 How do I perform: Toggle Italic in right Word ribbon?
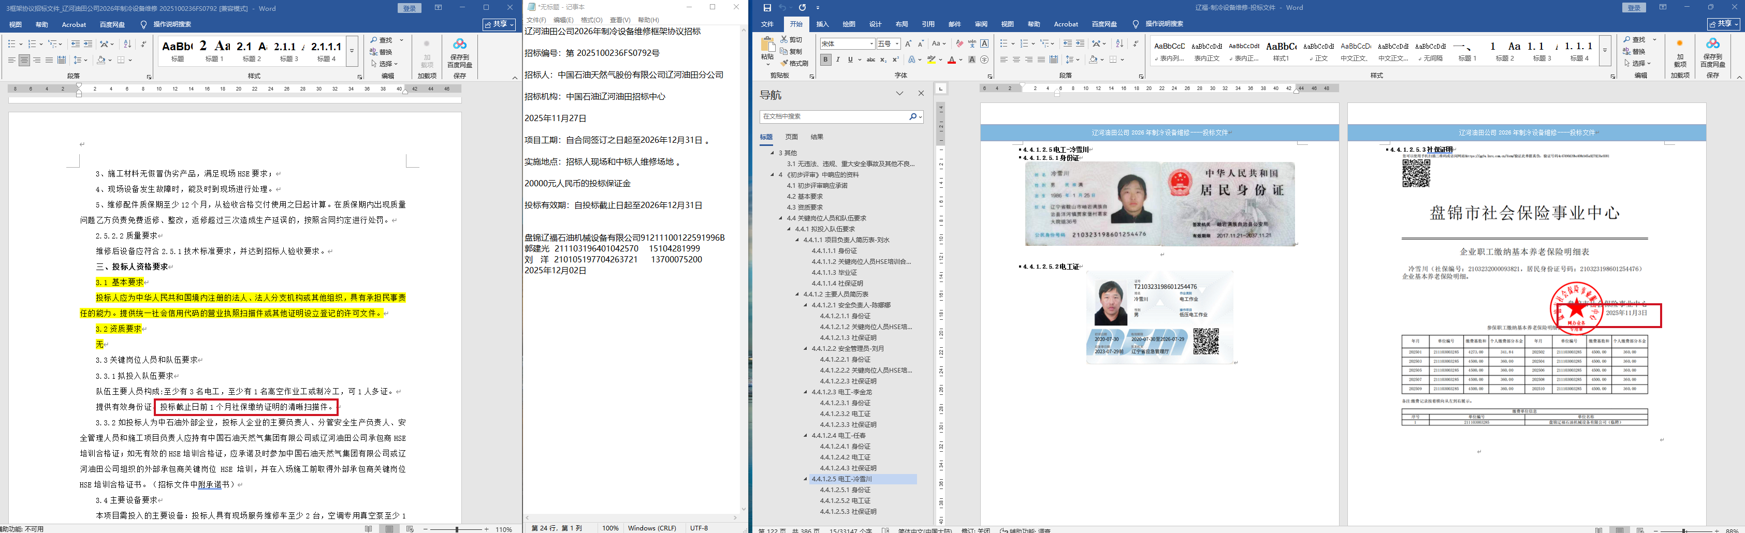838,60
